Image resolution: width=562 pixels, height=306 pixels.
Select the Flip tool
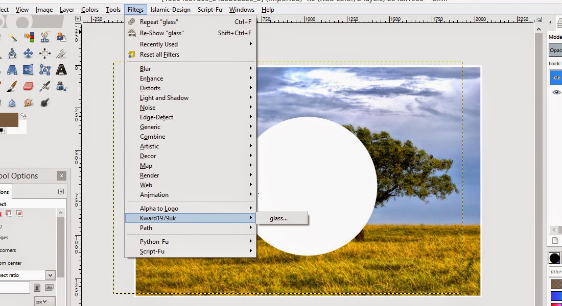pyautogui.click(x=28, y=69)
